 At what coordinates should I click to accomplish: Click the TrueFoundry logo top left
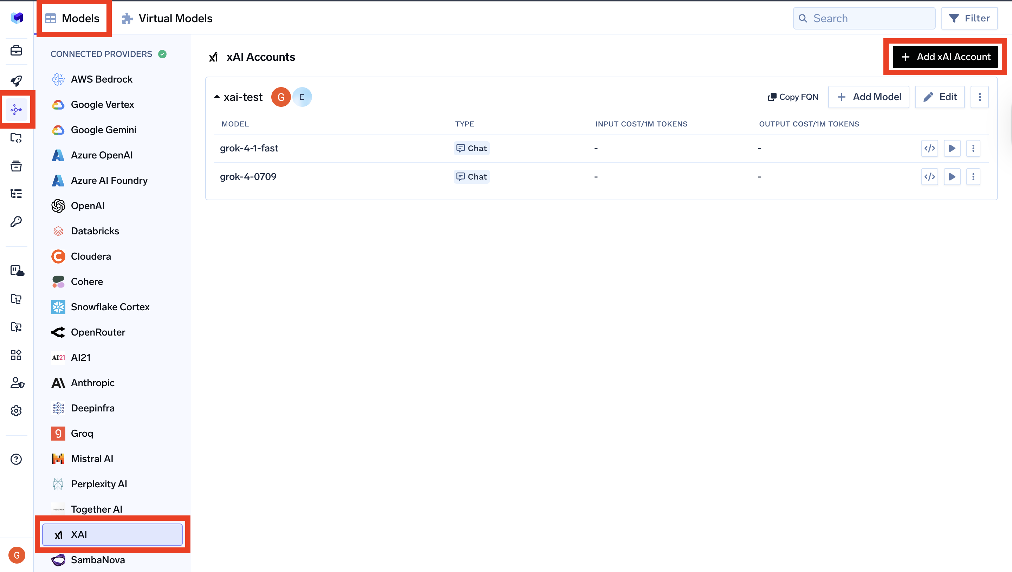click(17, 18)
